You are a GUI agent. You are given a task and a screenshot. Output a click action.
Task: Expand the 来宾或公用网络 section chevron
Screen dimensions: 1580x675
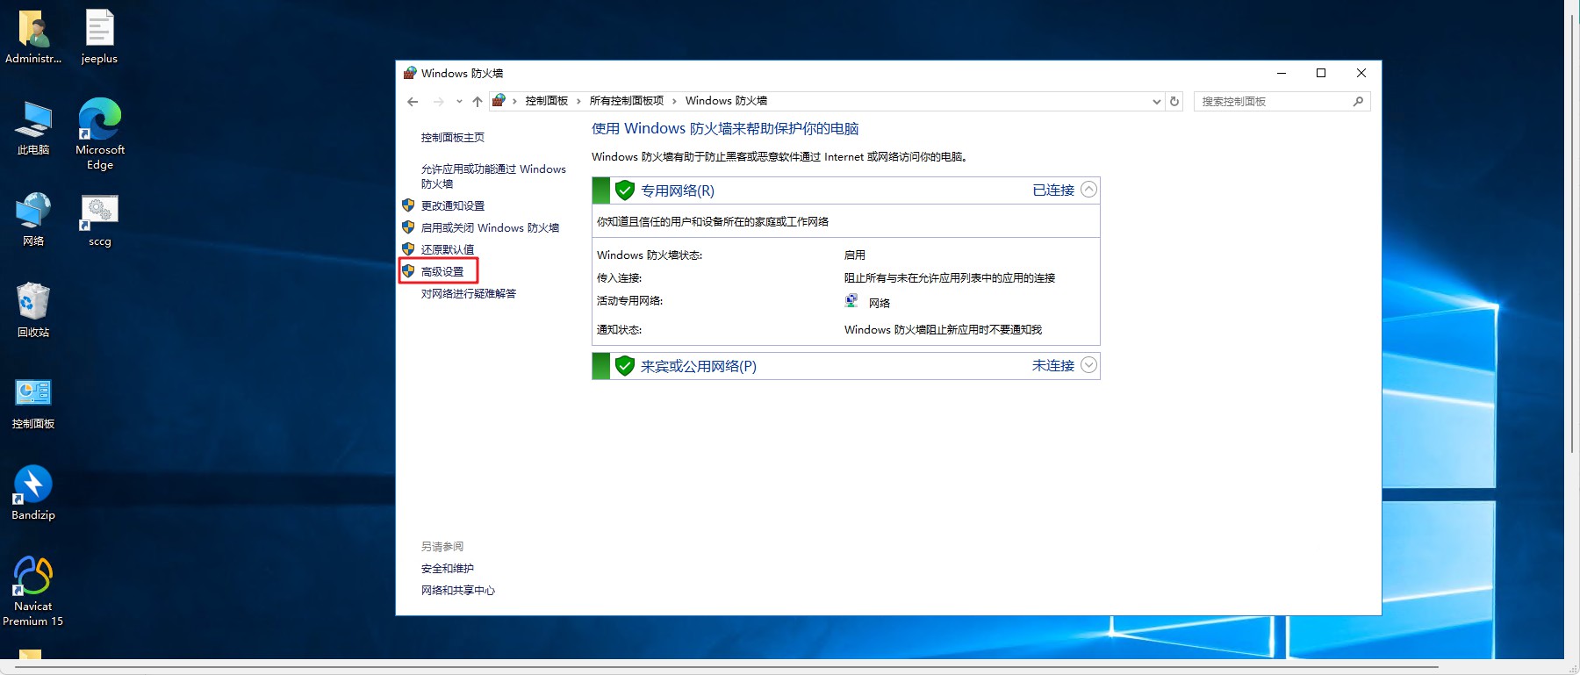click(x=1088, y=365)
